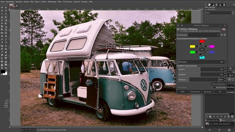
Task: Toggle the Vorschau preview checkbox
Action: pos(178,87)
